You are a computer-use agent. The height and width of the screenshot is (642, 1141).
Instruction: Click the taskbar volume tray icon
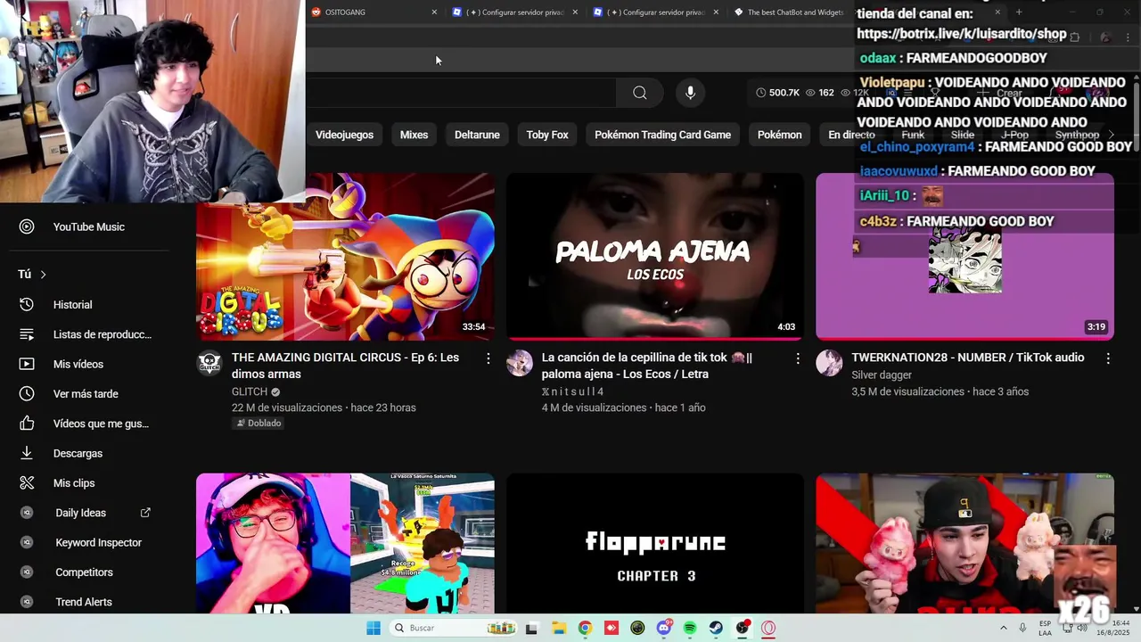(1082, 628)
